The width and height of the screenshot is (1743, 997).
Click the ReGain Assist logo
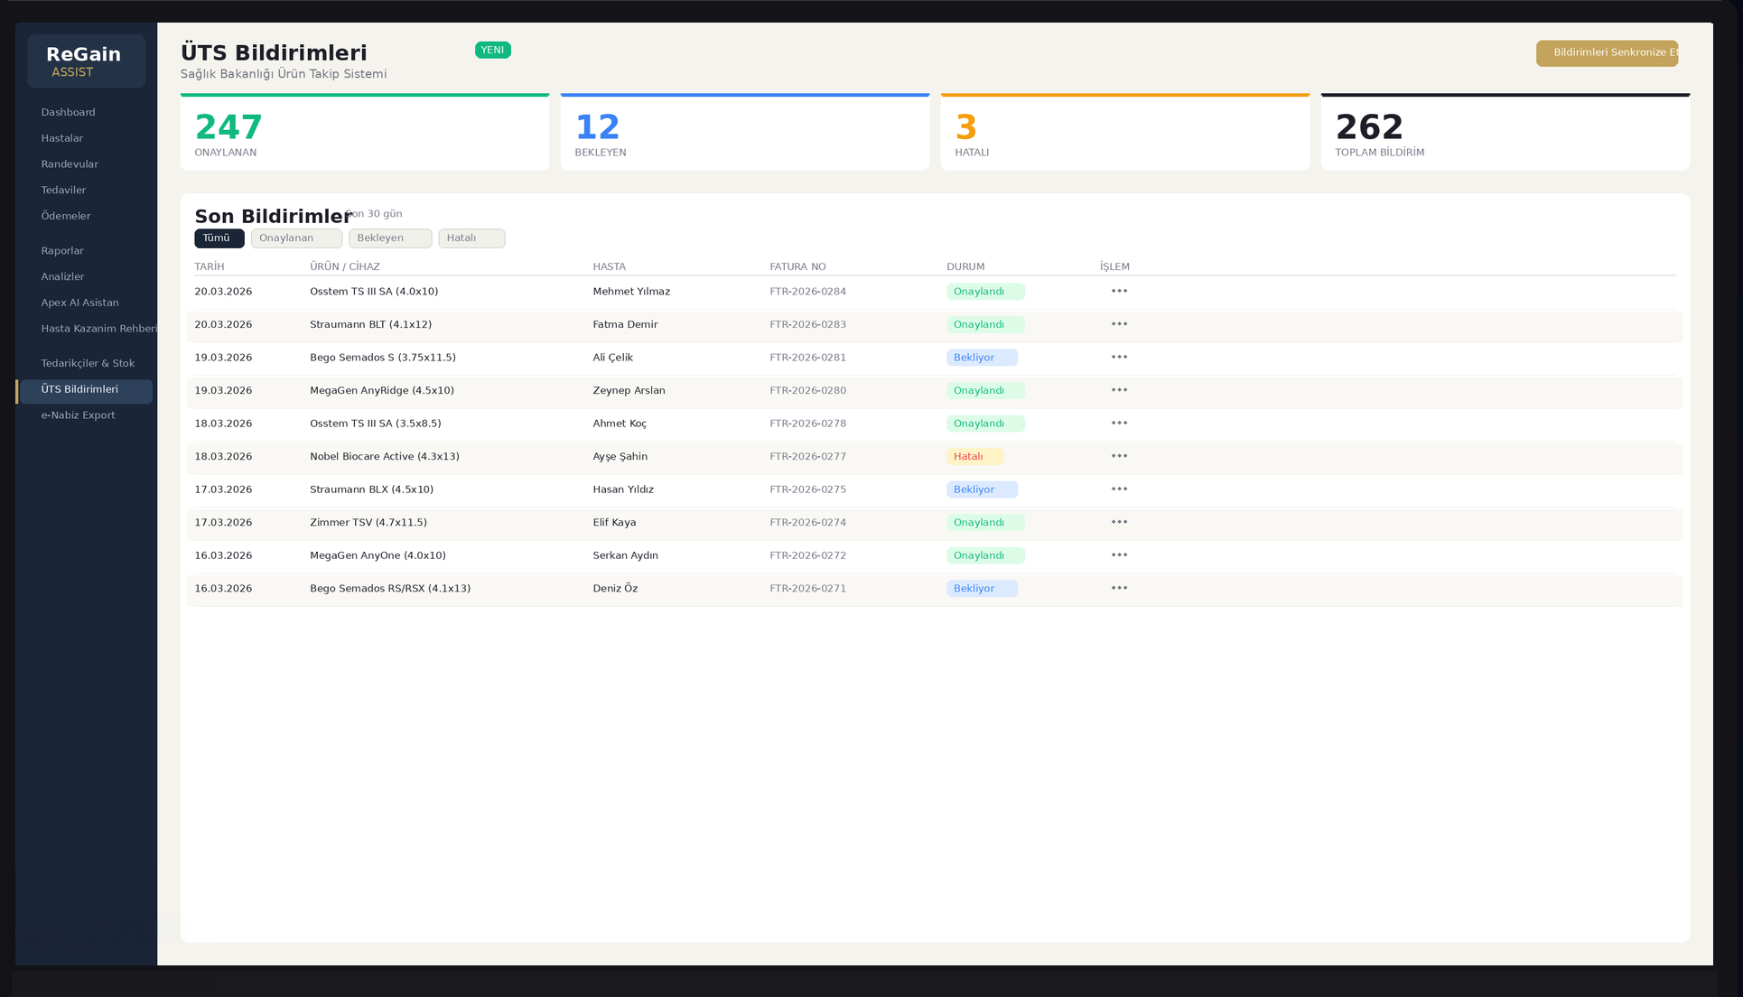86,61
